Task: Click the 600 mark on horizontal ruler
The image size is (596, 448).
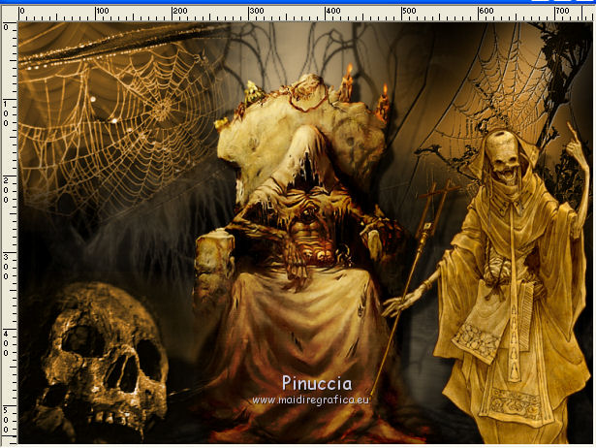Action: pyautogui.click(x=486, y=11)
